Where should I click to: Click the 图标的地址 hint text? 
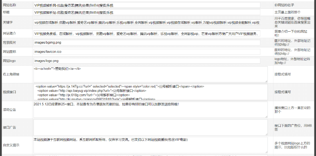(292, 52)
